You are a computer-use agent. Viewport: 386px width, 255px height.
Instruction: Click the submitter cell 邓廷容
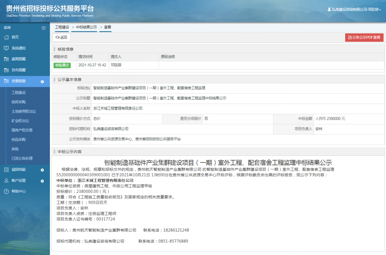point(116,65)
